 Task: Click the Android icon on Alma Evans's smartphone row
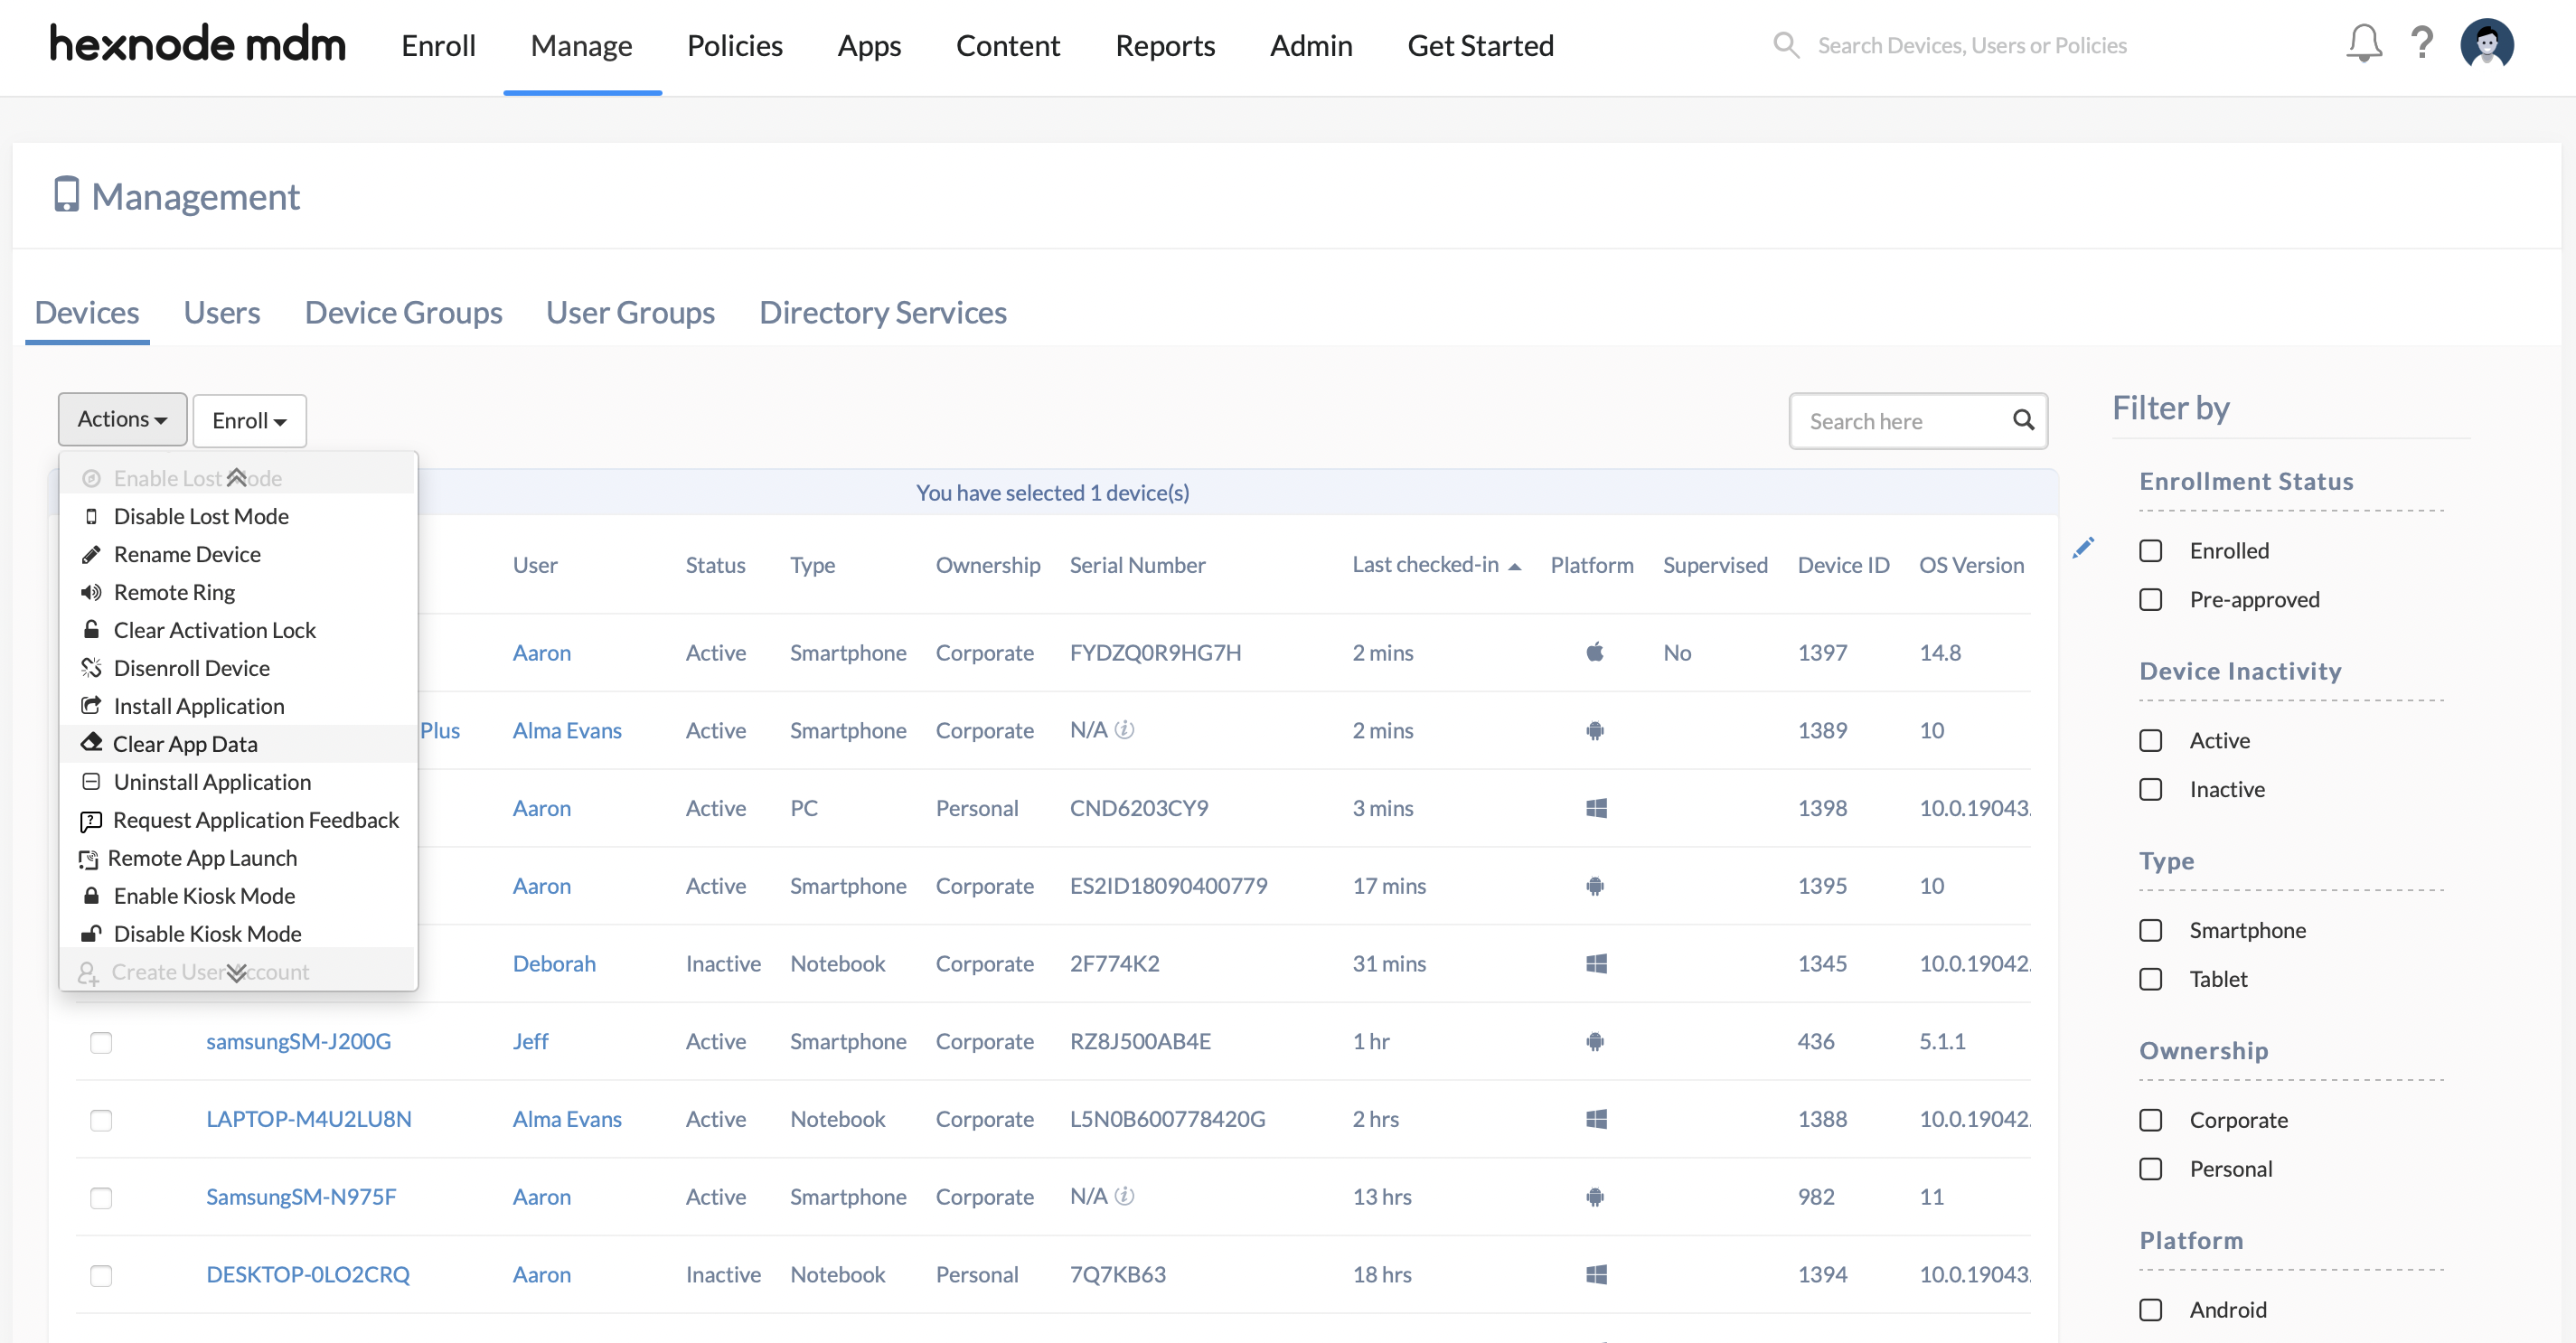[1595, 730]
